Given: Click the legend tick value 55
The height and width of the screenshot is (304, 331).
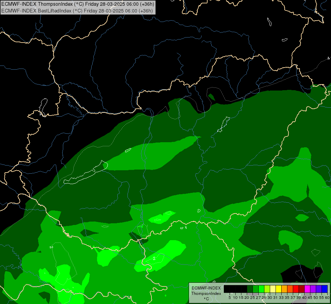Looking at the screenshot, I should click(322, 298).
